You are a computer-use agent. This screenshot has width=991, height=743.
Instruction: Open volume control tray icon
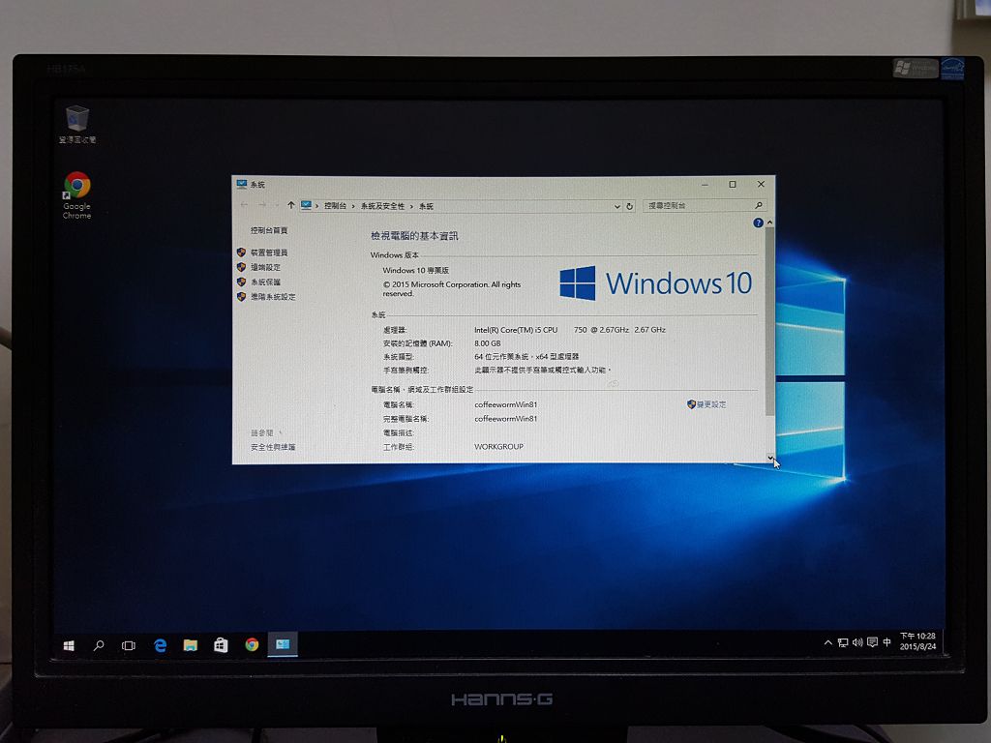[857, 642]
